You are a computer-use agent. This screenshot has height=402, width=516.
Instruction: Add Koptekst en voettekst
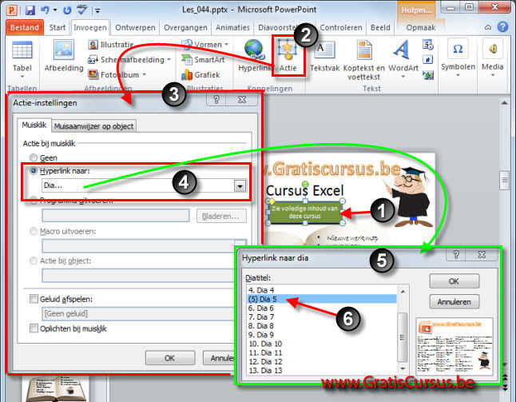[x=363, y=60]
